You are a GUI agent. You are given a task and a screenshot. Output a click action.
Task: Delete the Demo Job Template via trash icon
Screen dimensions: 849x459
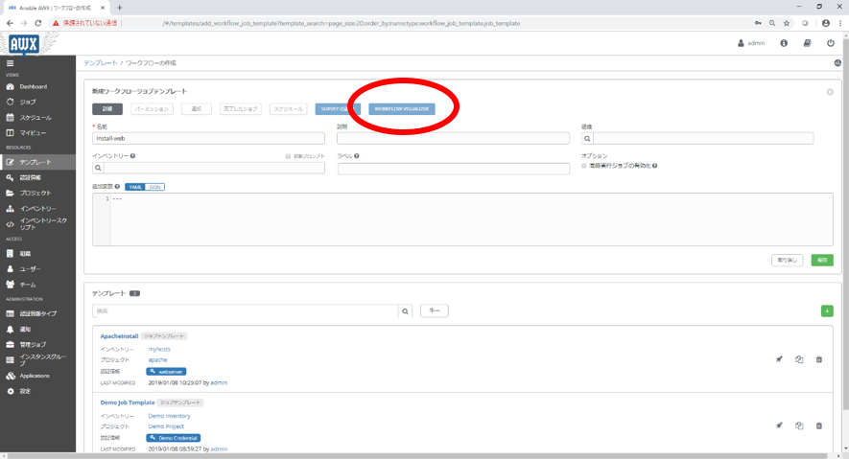[818, 425]
